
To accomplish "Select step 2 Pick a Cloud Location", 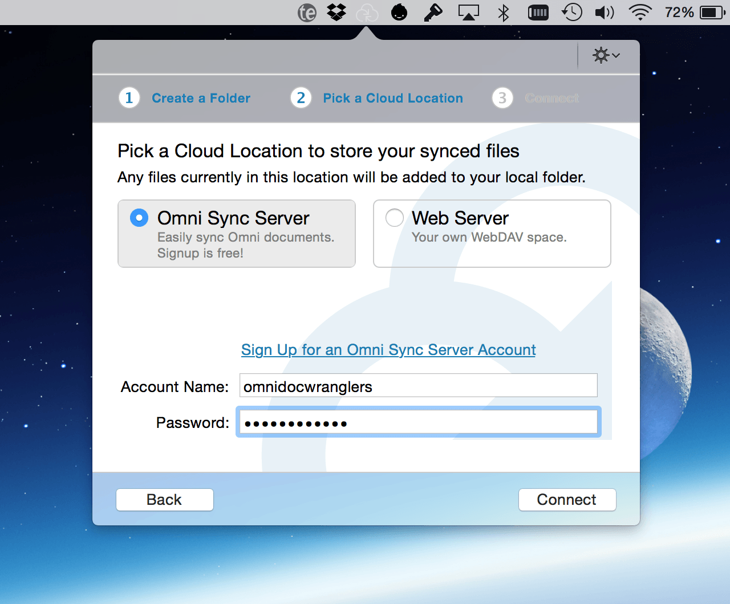I will 393,98.
